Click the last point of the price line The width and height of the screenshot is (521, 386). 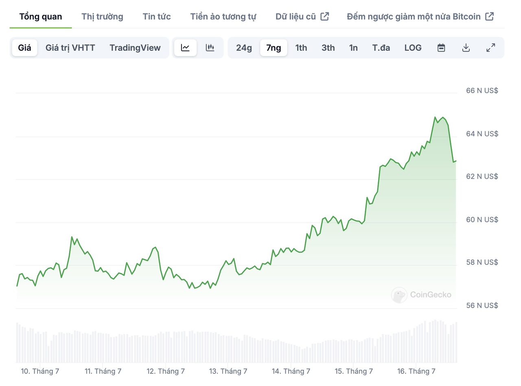(456, 161)
